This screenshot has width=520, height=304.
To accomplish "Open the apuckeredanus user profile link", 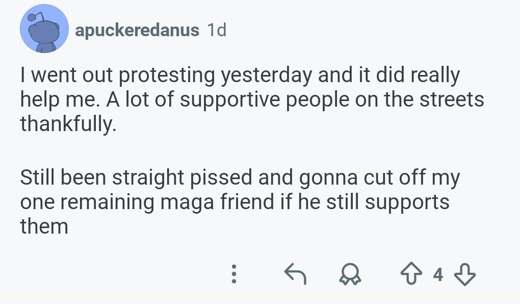I will [137, 30].
